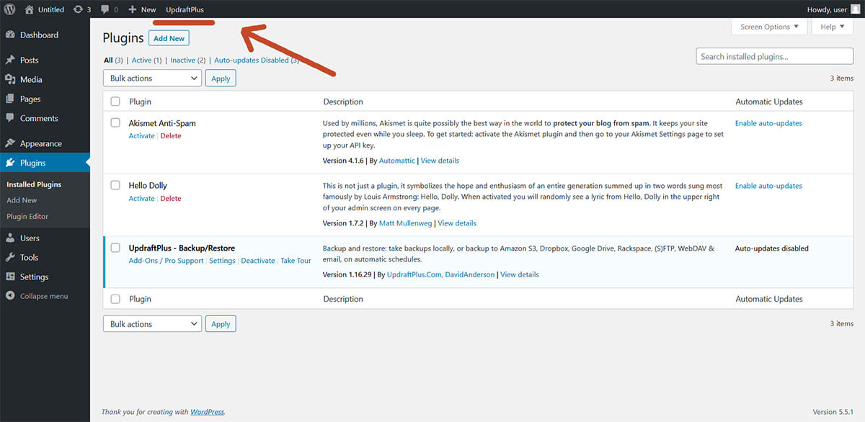Open the Automattic author link
The width and height of the screenshot is (865, 422).
(x=396, y=161)
